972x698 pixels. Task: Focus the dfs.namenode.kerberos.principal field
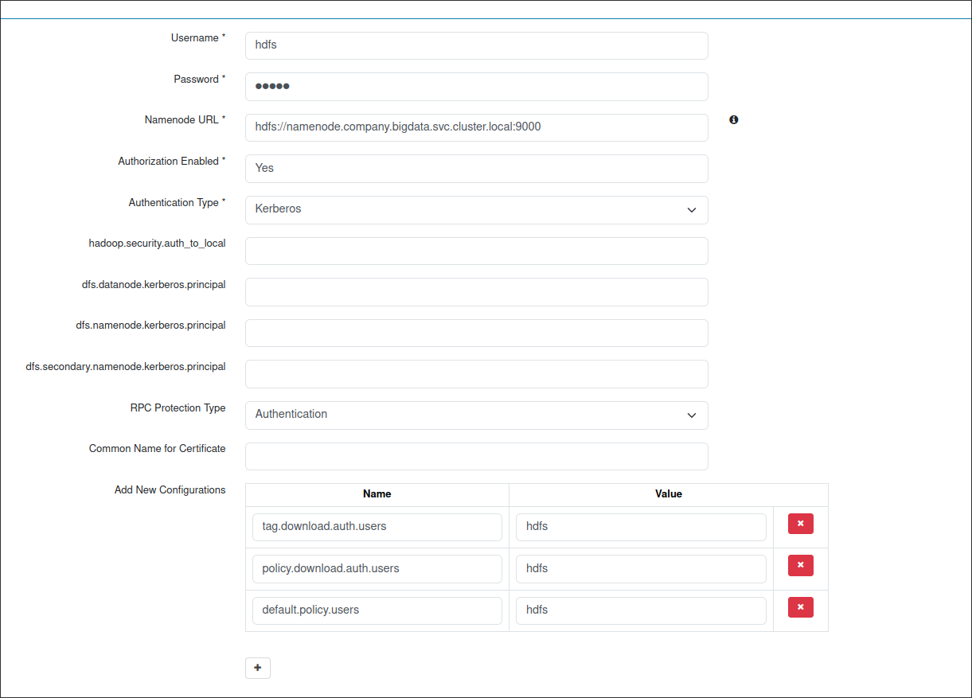coord(476,333)
